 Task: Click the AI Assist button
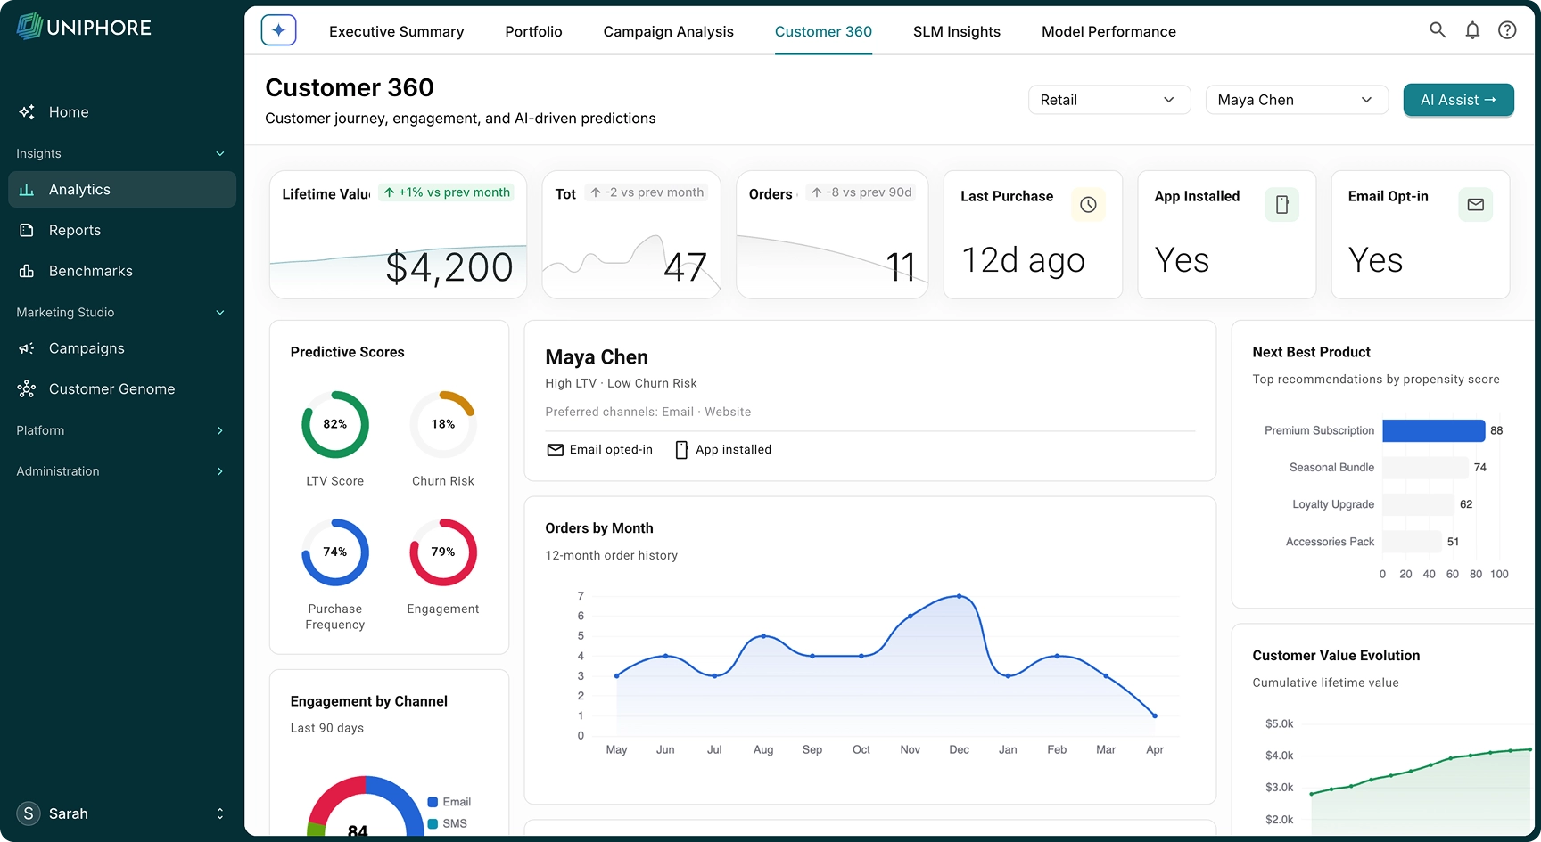pyautogui.click(x=1458, y=100)
